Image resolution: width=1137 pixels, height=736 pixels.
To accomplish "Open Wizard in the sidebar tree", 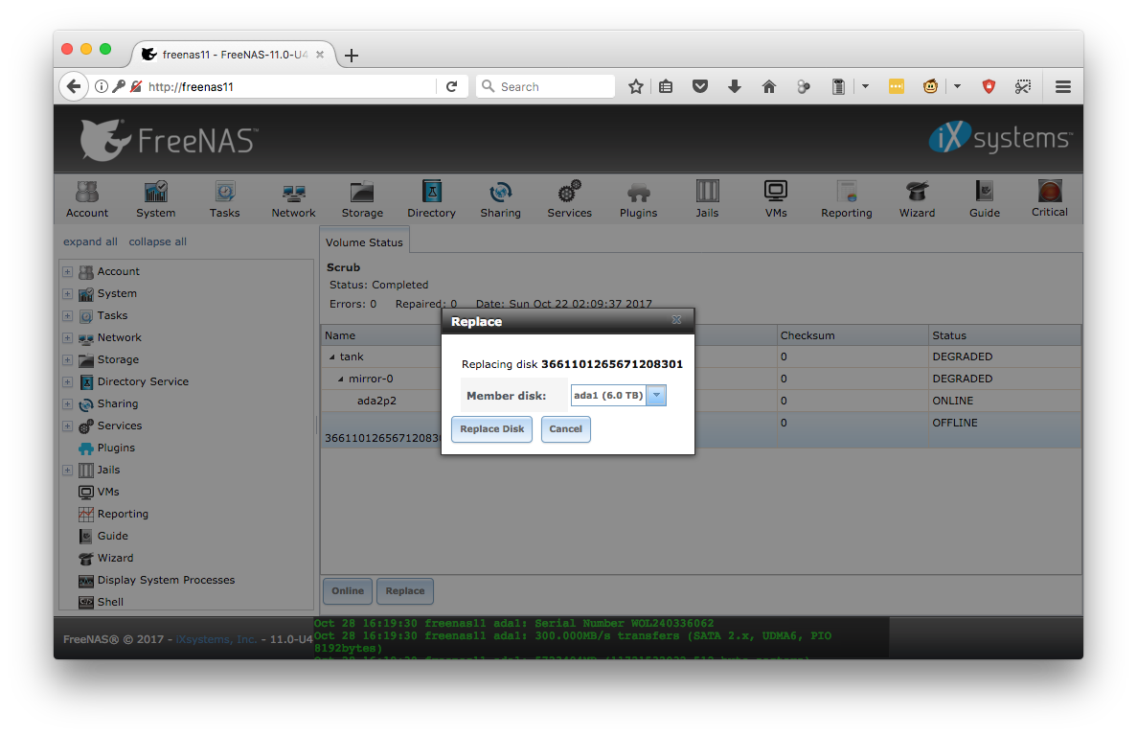I will (115, 558).
